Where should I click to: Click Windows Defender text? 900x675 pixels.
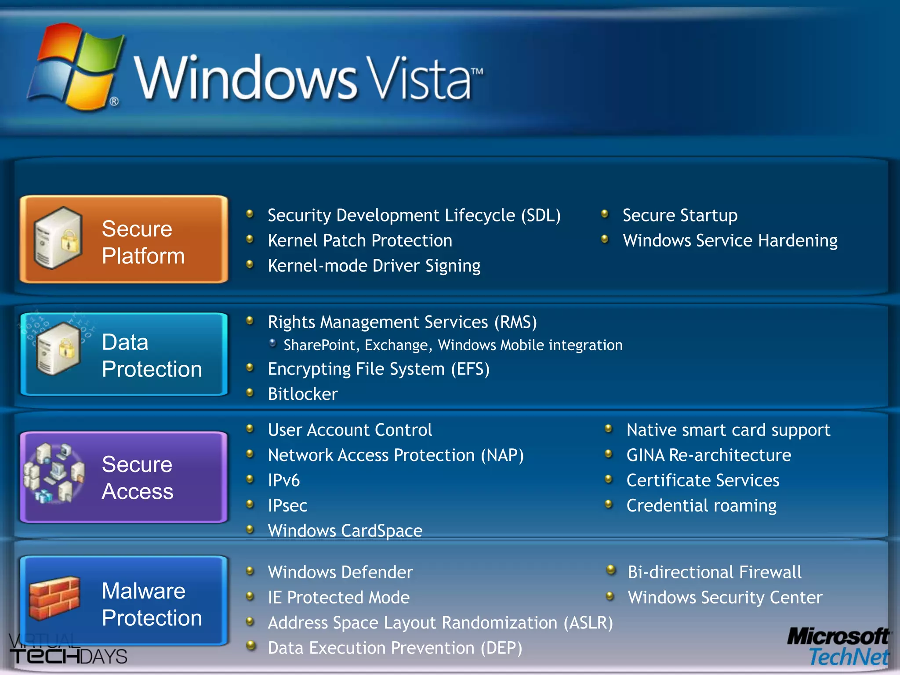pos(341,573)
